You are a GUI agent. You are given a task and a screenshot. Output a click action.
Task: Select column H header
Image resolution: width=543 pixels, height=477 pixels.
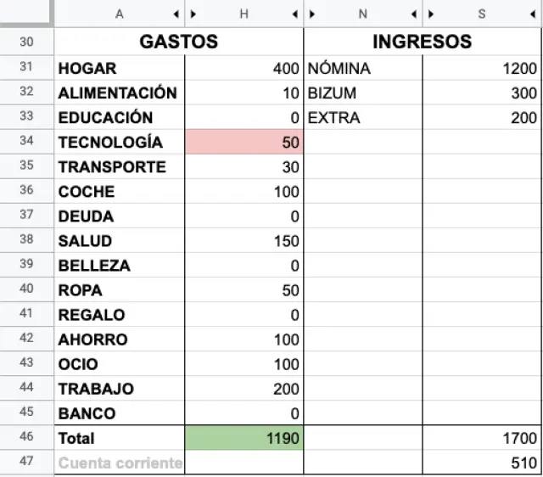pyautogui.click(x=244, y=14)
